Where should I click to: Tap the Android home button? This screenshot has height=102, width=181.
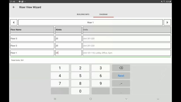(90, 99)
